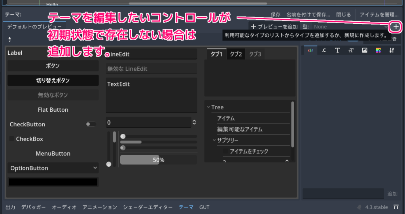Click the Label preview text

pyautogui.click(x=15, y=53)
